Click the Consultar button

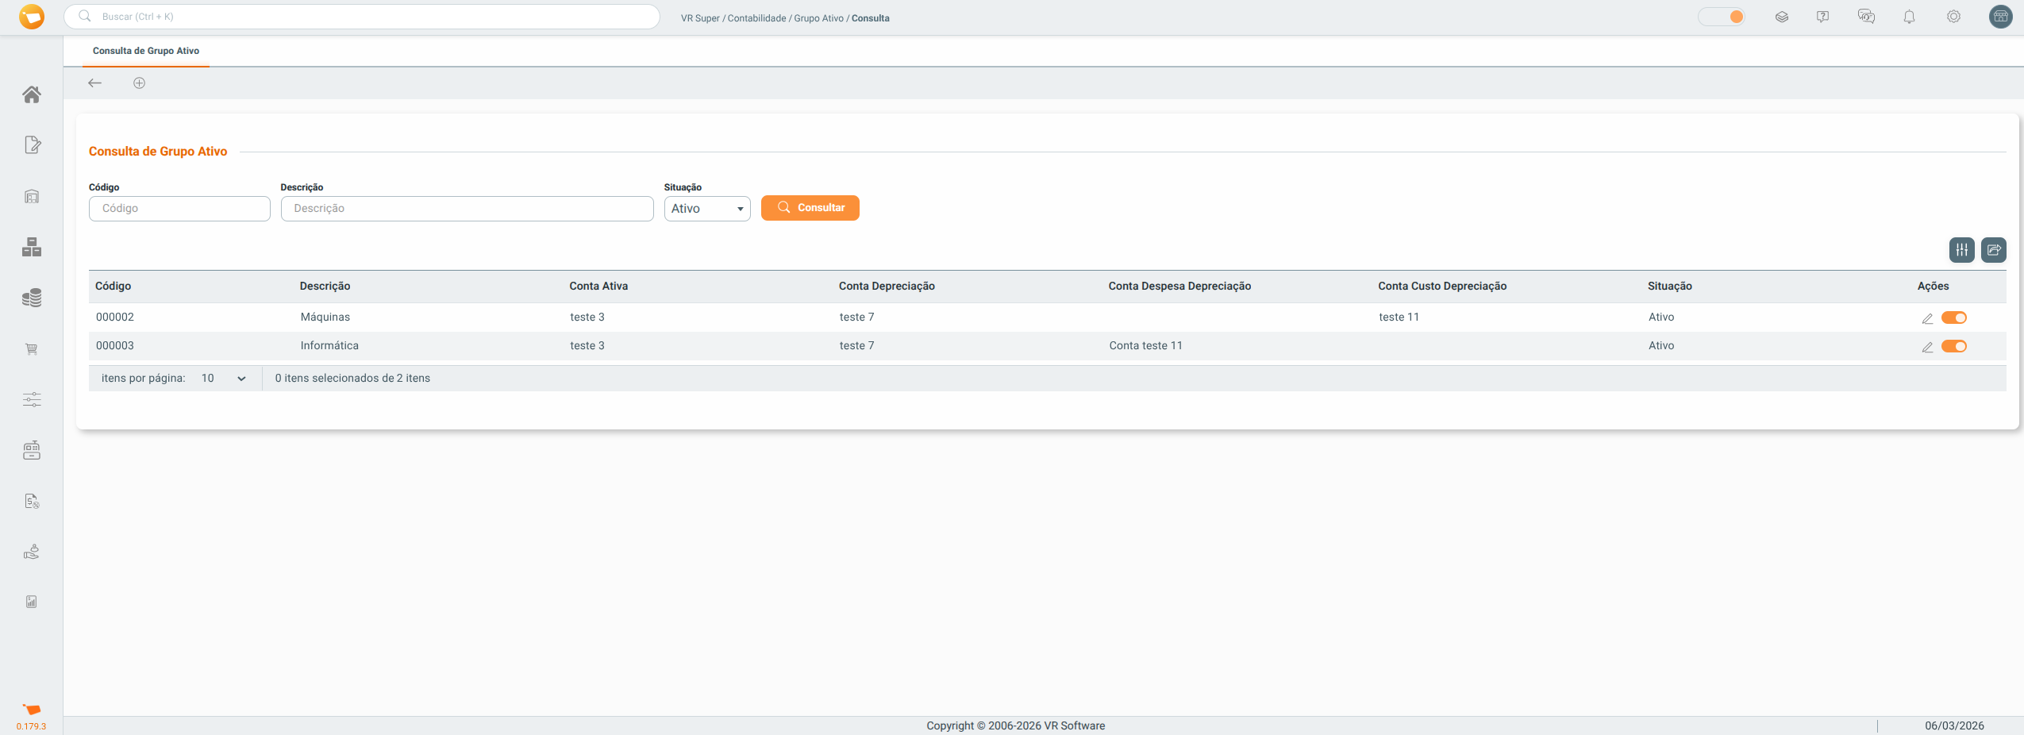click(x=810, y=208)
